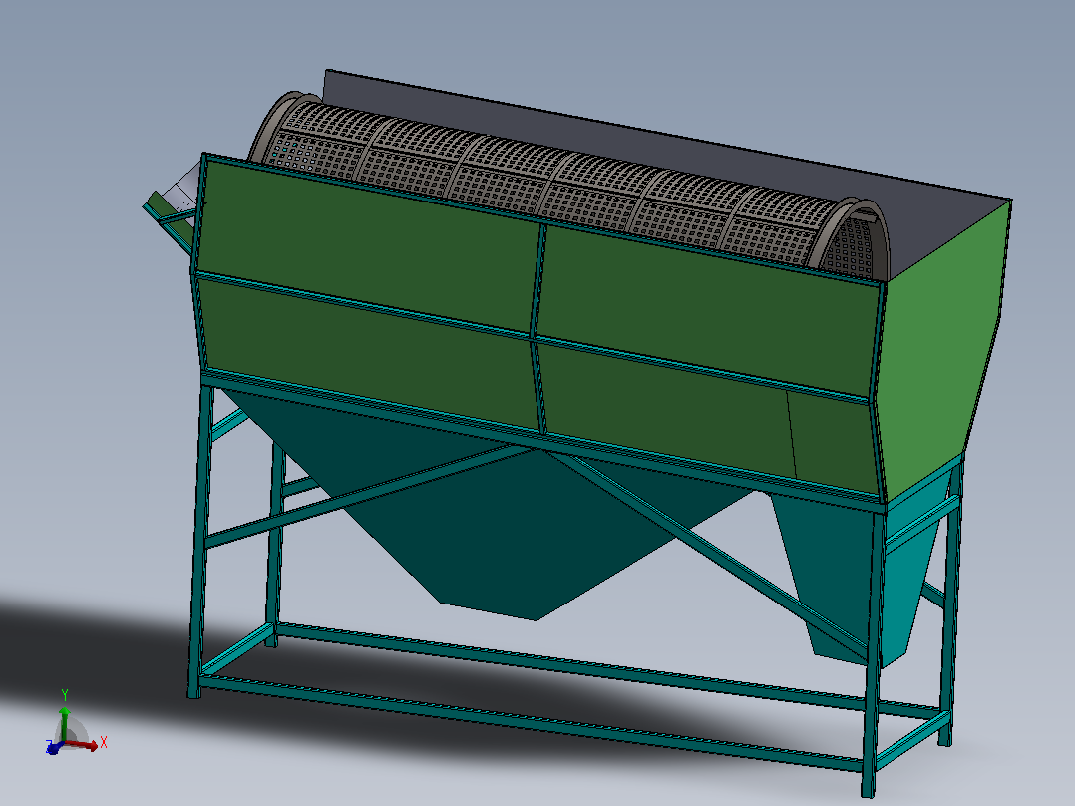Click the blue Z axis of the view triad

pyautogui.click(x=54, y=748)
